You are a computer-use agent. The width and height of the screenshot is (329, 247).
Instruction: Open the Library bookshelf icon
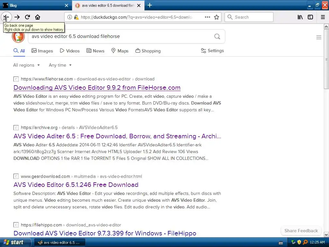300,17
